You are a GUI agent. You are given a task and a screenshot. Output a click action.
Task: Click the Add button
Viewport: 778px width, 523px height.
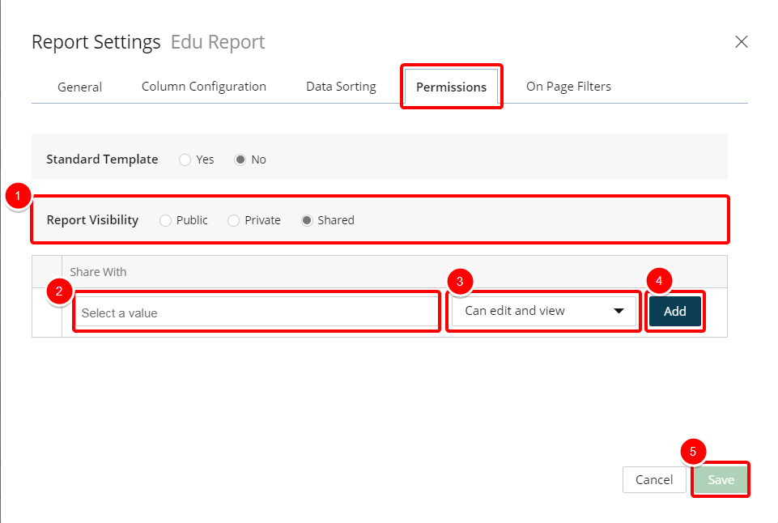click(675, 311)
